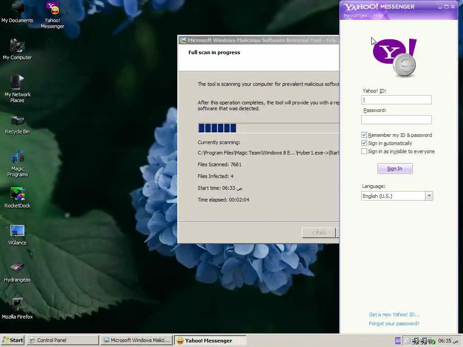
Task: Click the second network connection tray icon
Action: tap(424, 341)
